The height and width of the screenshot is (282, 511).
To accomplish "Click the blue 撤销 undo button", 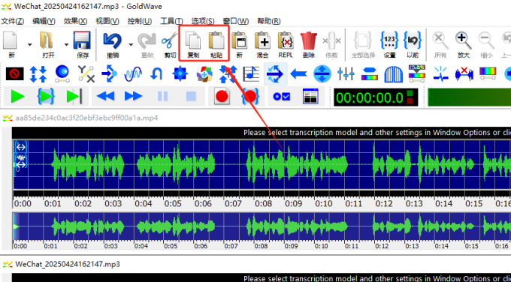I will 113,40.
